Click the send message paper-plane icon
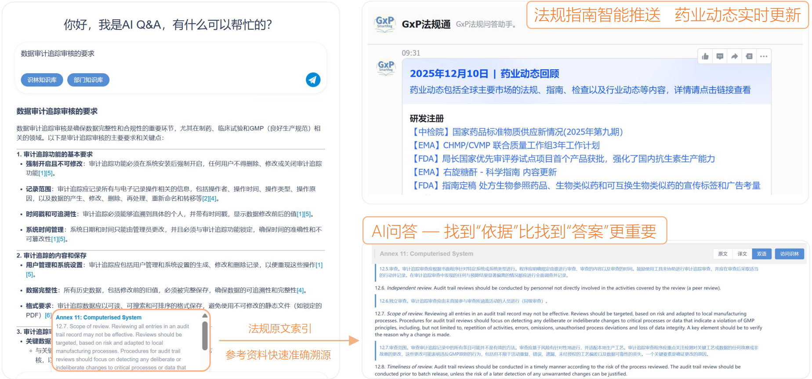The image size is (812, 379). [x=313, y=80]
